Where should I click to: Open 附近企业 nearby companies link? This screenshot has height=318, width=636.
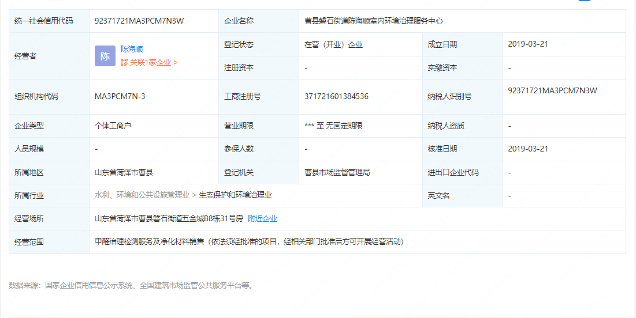pyautogui.click(x=262, y=218)
